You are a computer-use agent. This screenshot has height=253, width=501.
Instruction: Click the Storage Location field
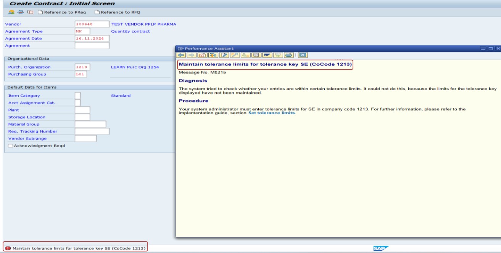[x=82, y=117]
